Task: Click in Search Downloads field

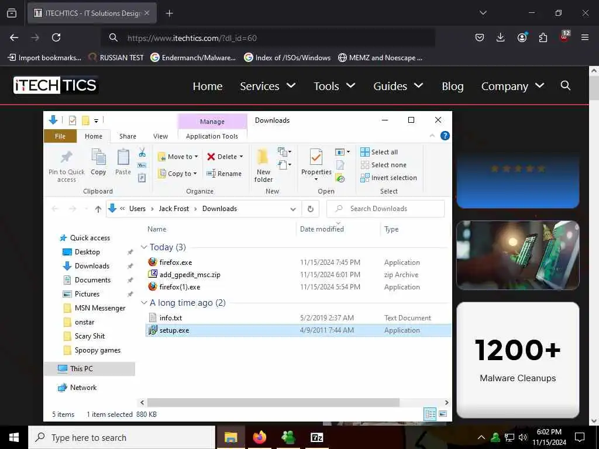Action: tap(386, 209)
